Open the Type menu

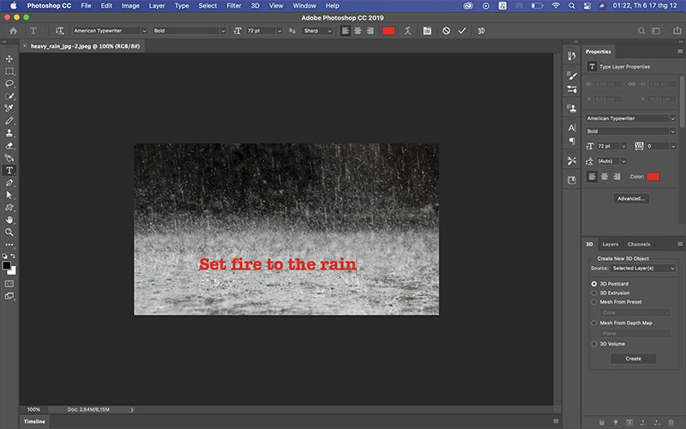click(x=182, y=6)
